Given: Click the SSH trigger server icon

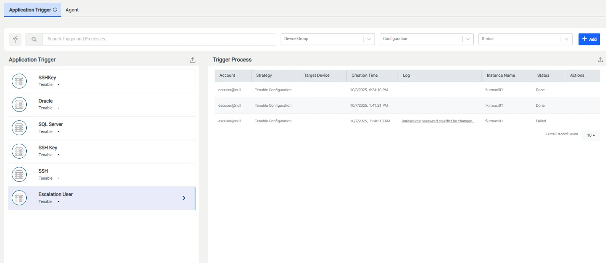Looking at the screenshot, I should pyautogui.click(x=19, y=175).
